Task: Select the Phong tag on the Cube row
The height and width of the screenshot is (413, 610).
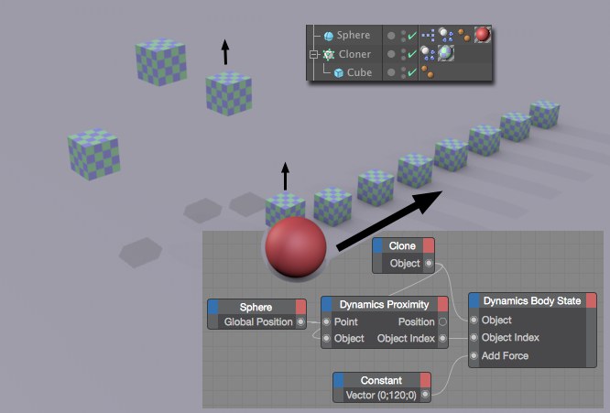Action: pyautogui.click(x=428, y=72)
